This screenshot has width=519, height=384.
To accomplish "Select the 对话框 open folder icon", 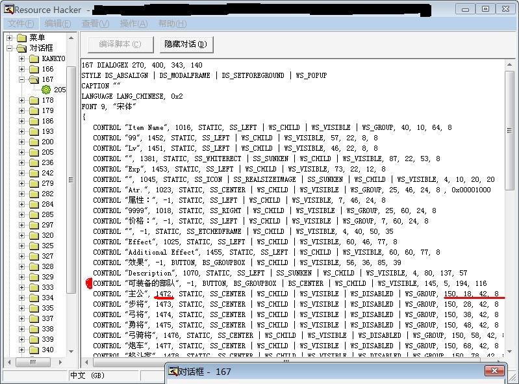I will [x=21, y=48].
